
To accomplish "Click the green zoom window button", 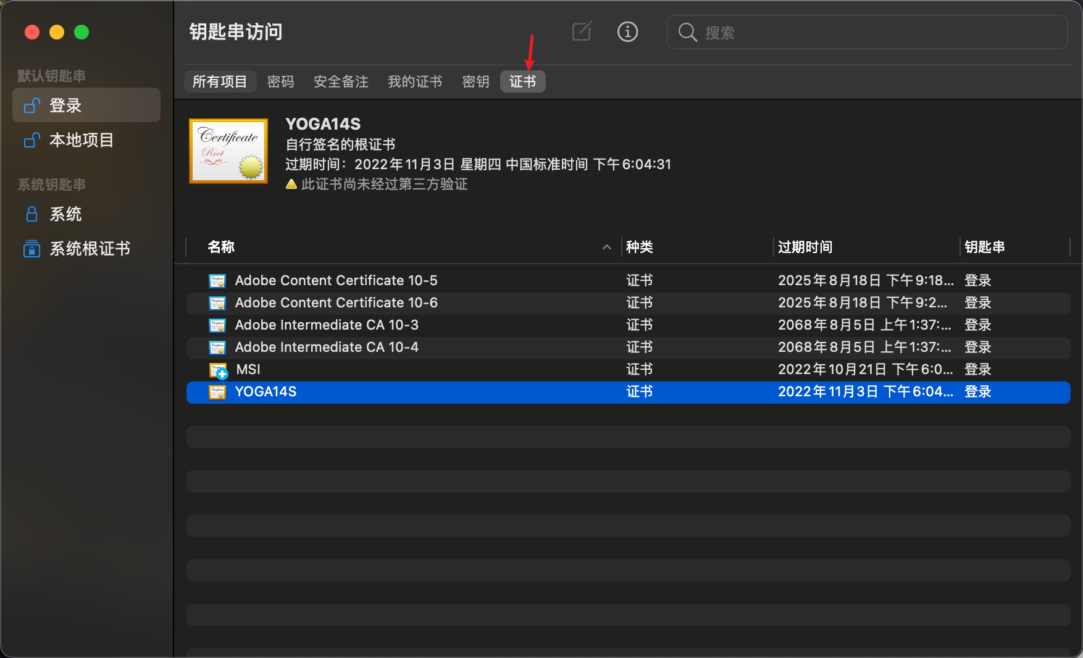I will (82, 32).
